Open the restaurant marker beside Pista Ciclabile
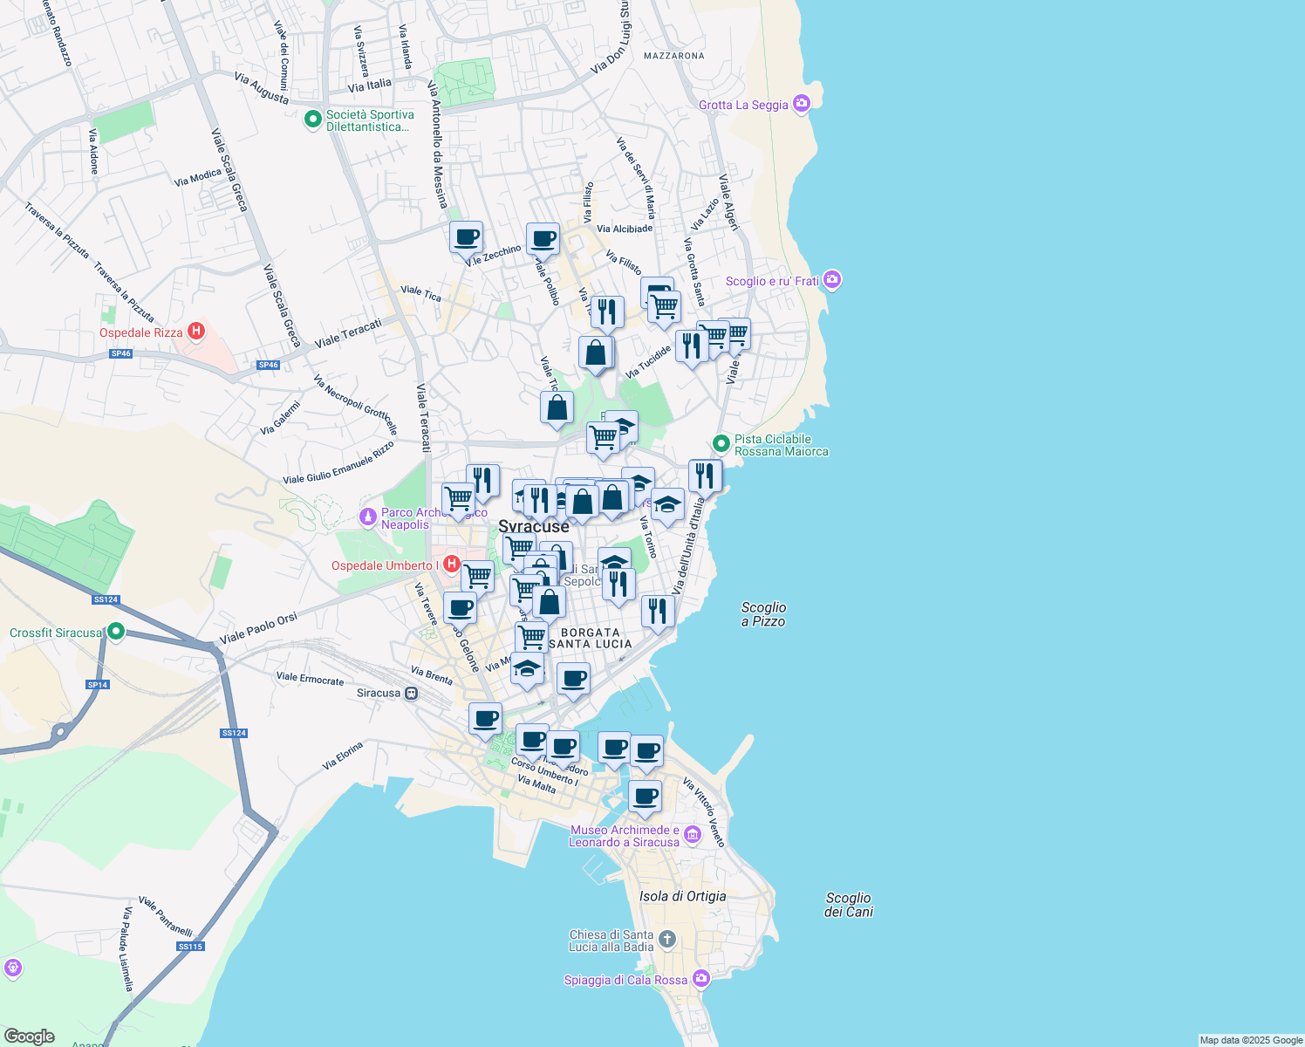Screen dimensions: 1305x1047 (705, 476)
